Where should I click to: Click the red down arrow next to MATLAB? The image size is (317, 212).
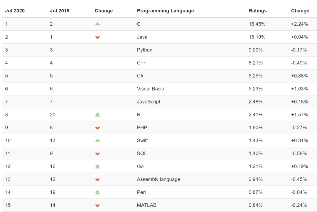tap(97, 206)
